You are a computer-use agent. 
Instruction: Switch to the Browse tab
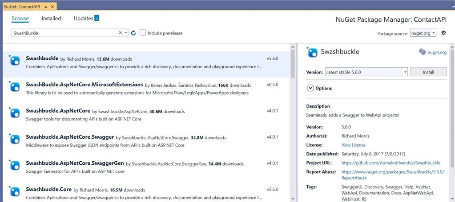(x=20, y=19)
